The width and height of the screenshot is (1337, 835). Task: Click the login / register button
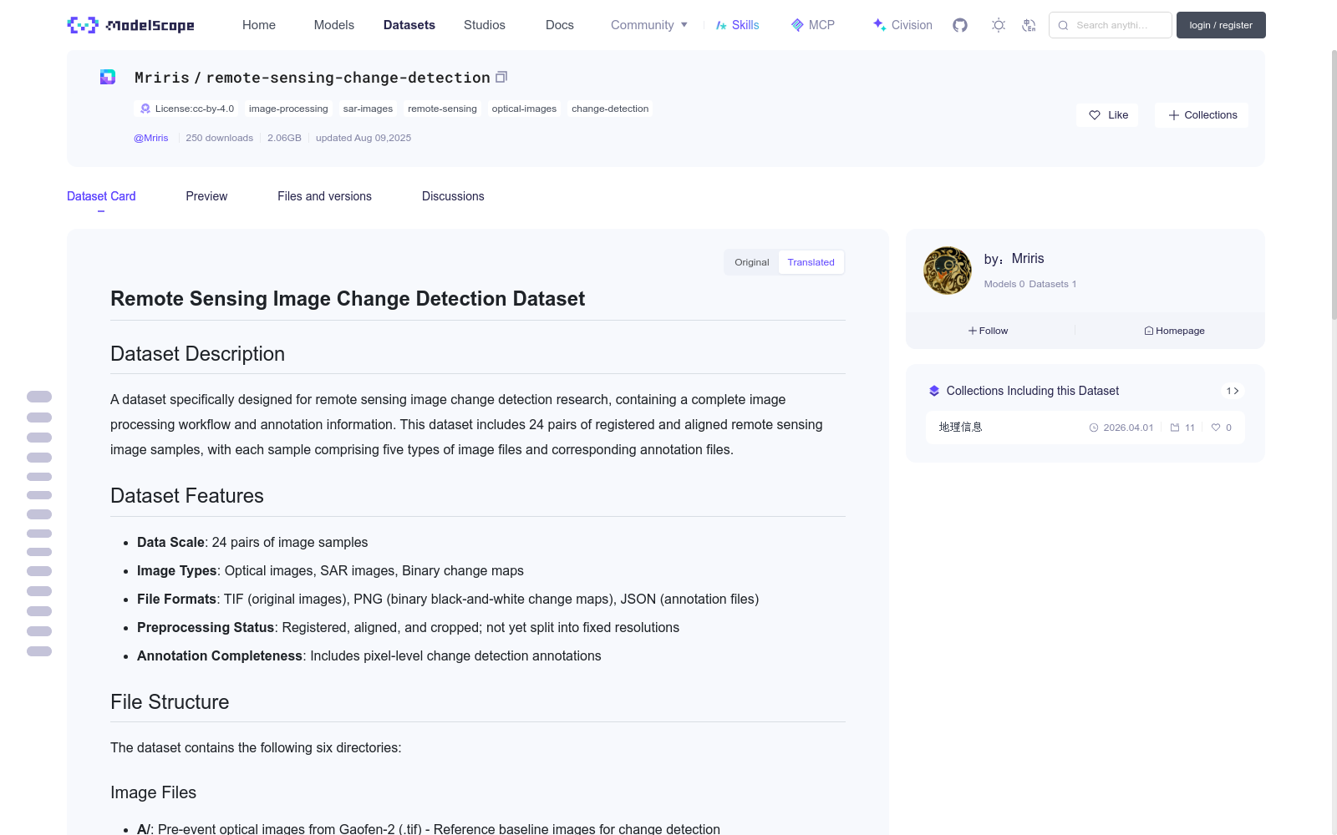click(x=1221, y=25)
